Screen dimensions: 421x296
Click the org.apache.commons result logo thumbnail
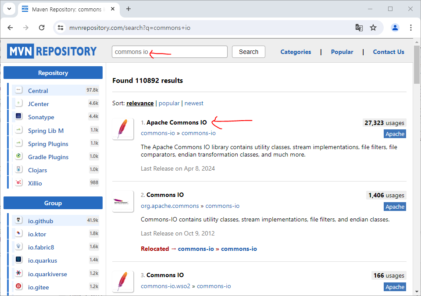[x=123, y=201]
